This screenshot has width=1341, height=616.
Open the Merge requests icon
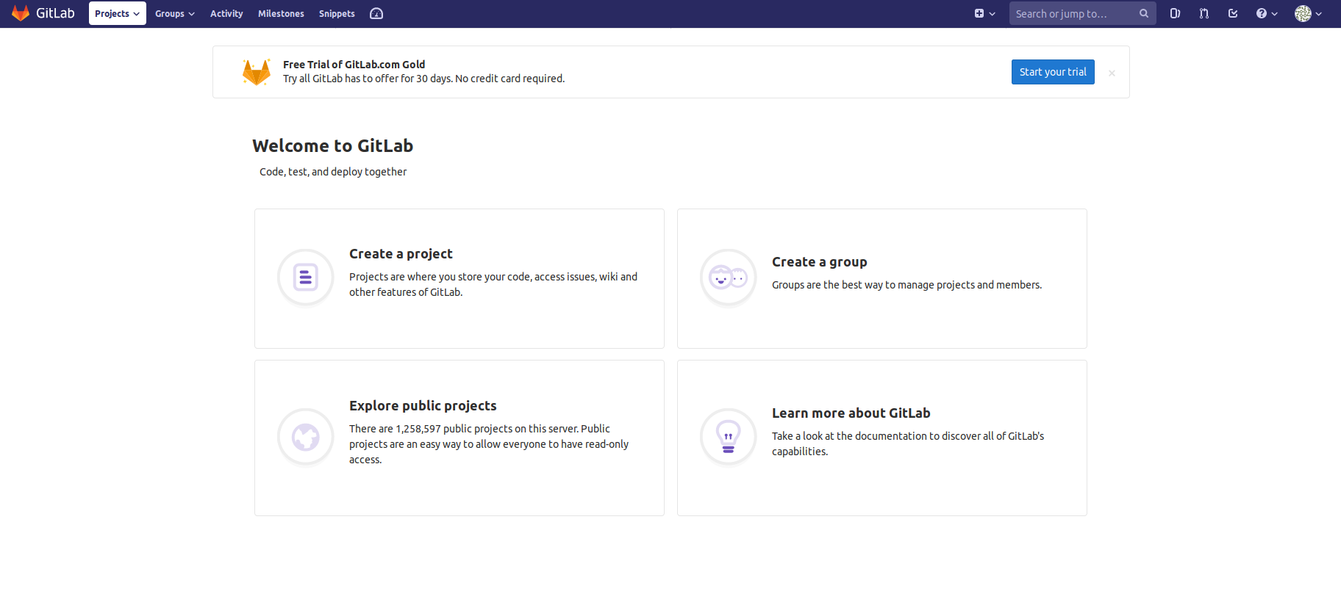(x=1204, y=13)
